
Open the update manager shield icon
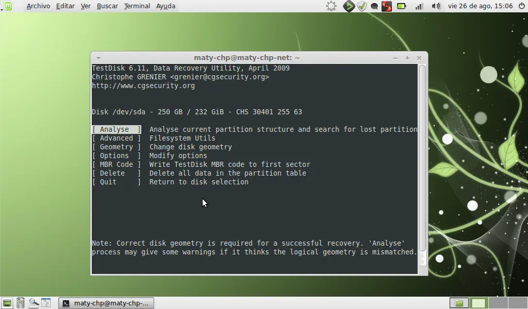pyautogui.click(x=362, y=6)
